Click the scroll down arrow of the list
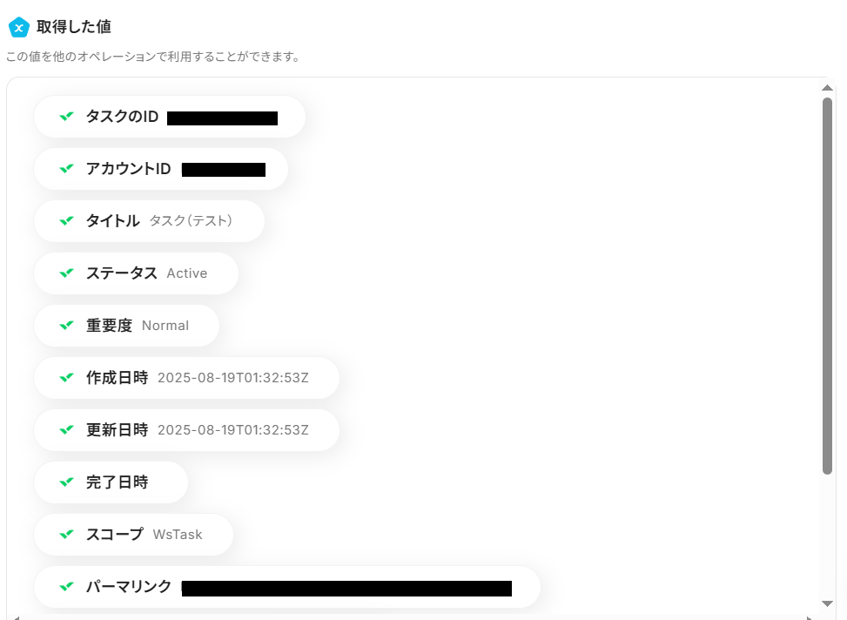The height and width of the screenshot is (620, 847). point(827,603)
